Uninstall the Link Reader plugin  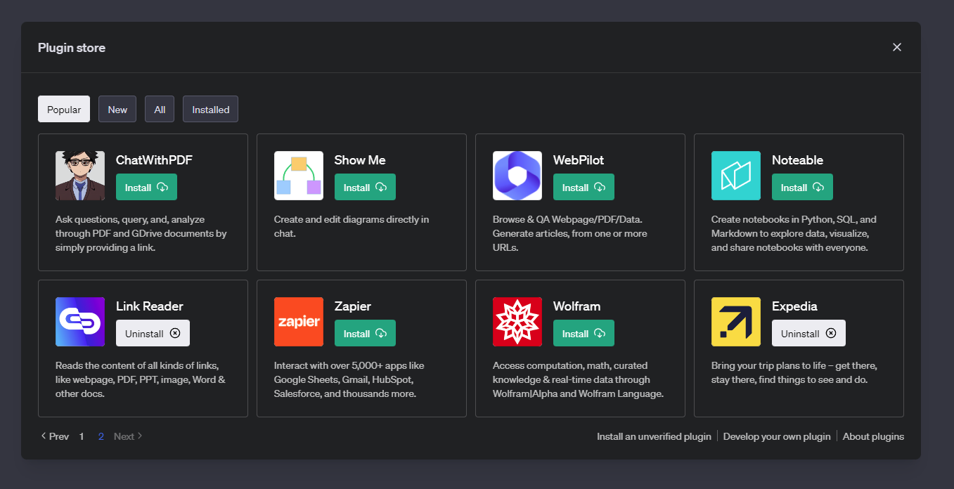pos(153,333)
